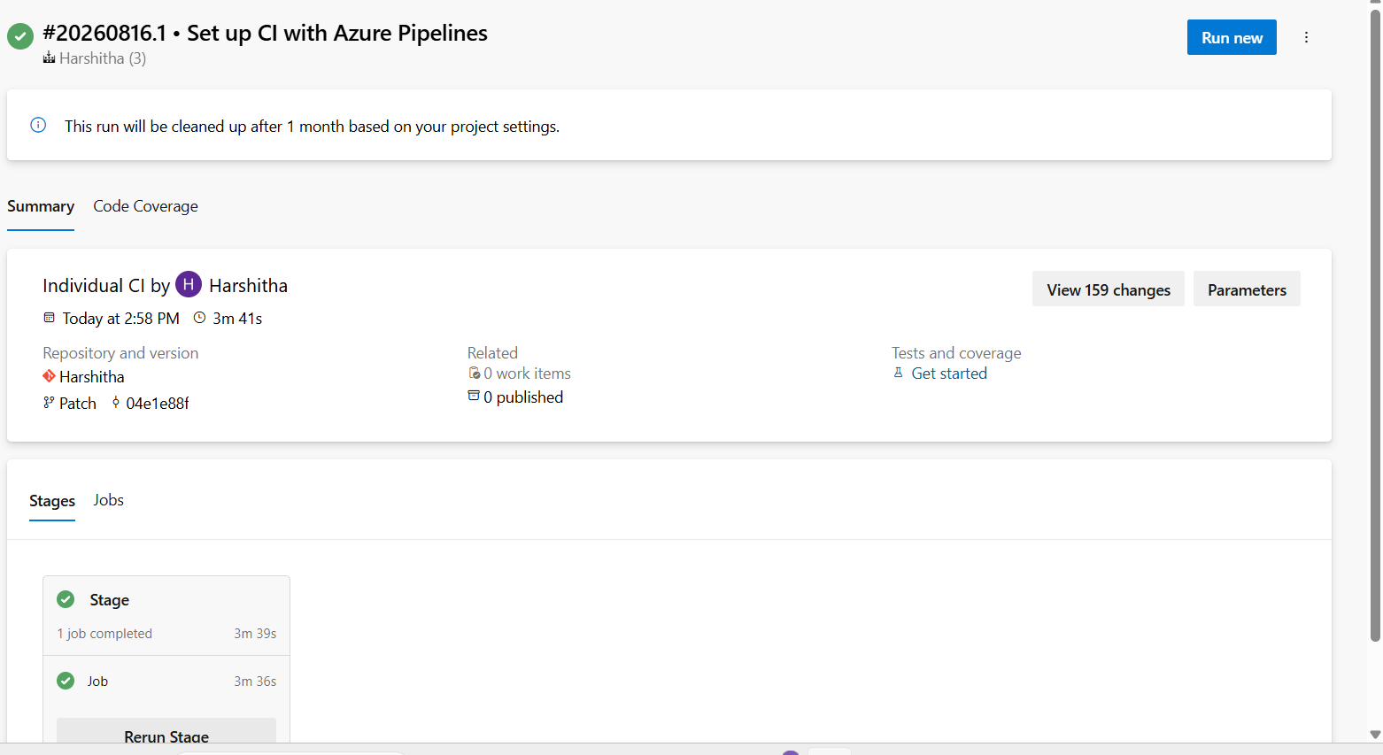The image size is (1383, 755).
Task: Click the Harshitha author name
Action: pos(248,285)
